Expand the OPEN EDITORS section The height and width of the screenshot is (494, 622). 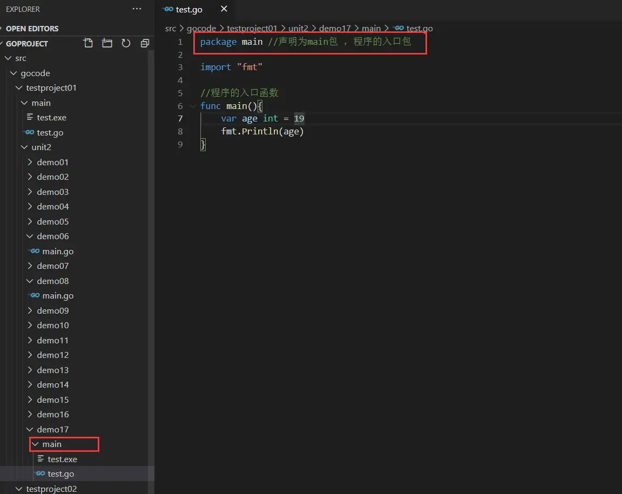32,29
